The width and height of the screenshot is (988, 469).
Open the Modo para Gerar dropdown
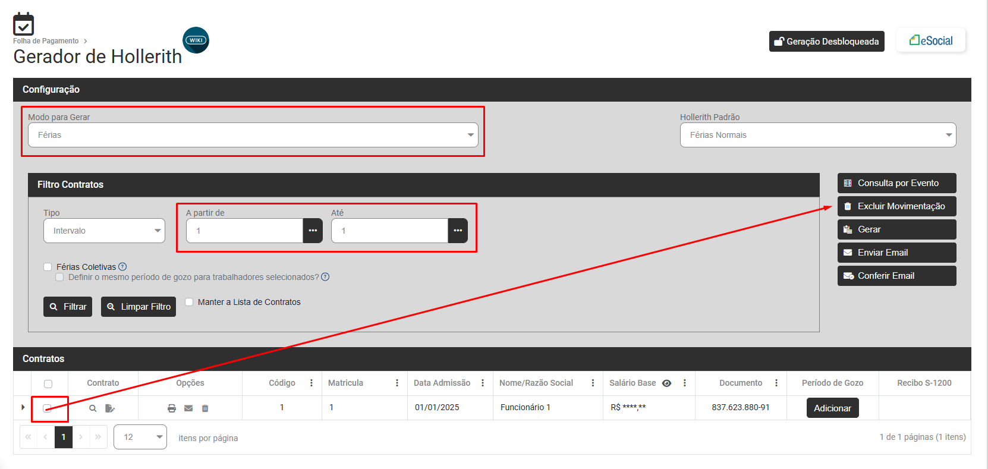pyautogui.click(x=253, y=135)
